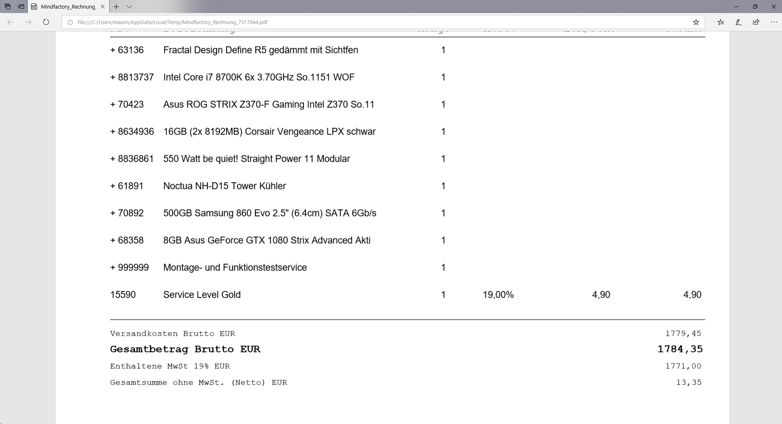The image size is (782, 424).
Task: Click 'Corsair Vengeance LPX' item text
Action: coord(270,132)
